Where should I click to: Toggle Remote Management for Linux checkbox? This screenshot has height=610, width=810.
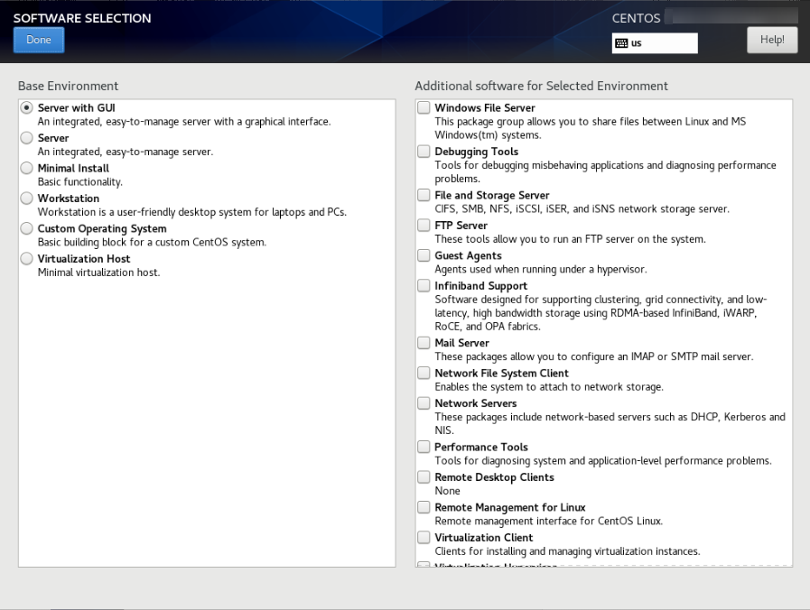[424, 507]
